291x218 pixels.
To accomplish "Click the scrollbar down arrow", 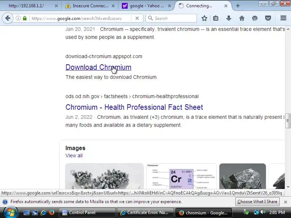I will (288, 187).
